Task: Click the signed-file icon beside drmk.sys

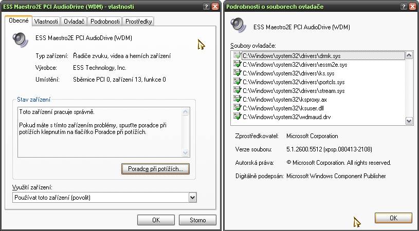Action: [237, 55]
